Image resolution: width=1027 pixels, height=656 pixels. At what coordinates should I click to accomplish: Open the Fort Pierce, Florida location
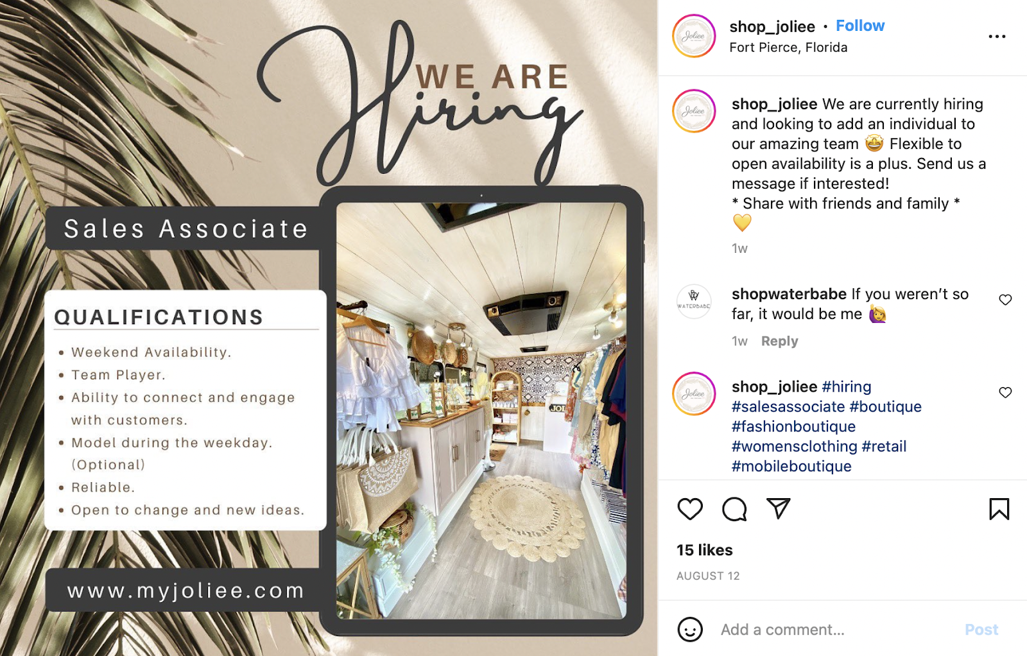(x=788, y=47)
